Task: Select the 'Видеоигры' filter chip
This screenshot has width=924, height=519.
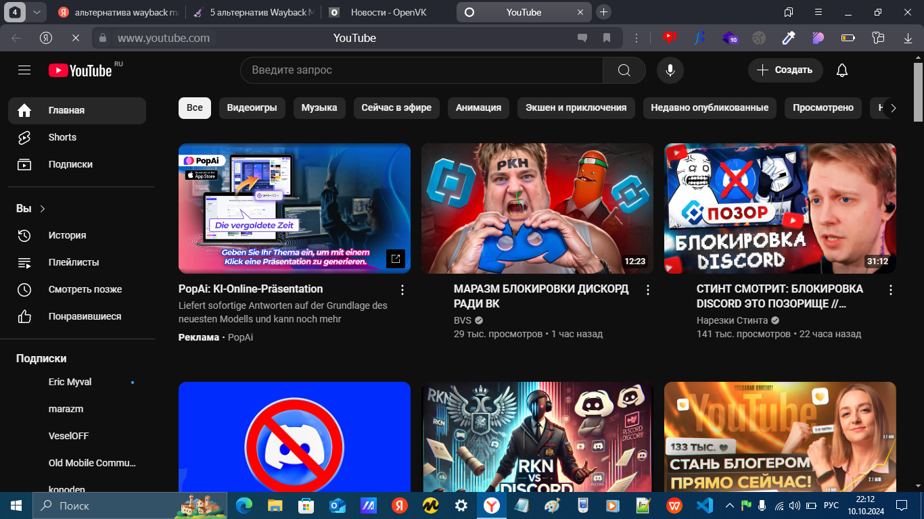Action: point(252,107)
